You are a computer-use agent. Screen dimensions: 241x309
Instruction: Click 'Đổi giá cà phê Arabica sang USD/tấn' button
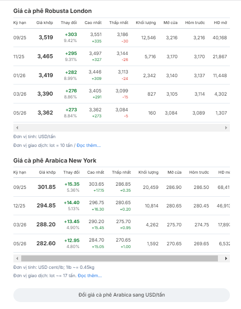tap(121, 295)
